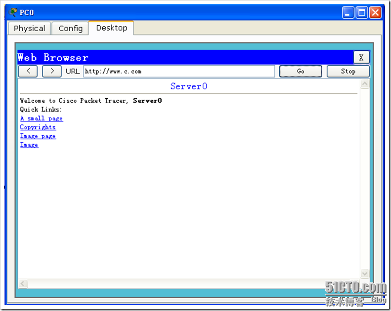Click the horizontal scrollbar left arrow
The height and width of the screenshot is (311, 391).
point(23,283)
